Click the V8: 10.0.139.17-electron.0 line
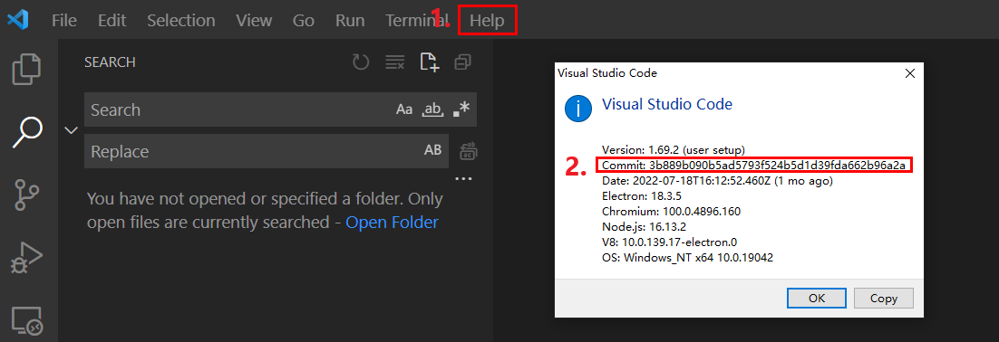This screenshot has width=999, height=342. [669, 242]
